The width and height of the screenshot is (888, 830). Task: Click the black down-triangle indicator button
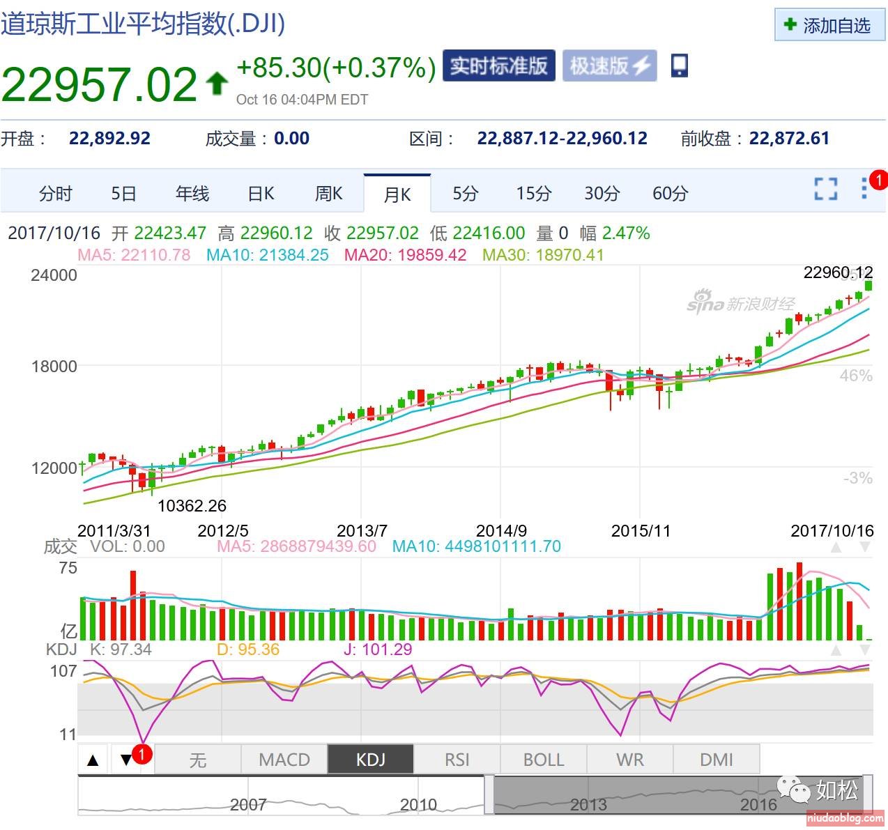click(126, 760)
